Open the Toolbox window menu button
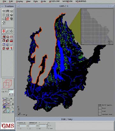The height and width of the screenshot is (131, 115). pos(2,6)
